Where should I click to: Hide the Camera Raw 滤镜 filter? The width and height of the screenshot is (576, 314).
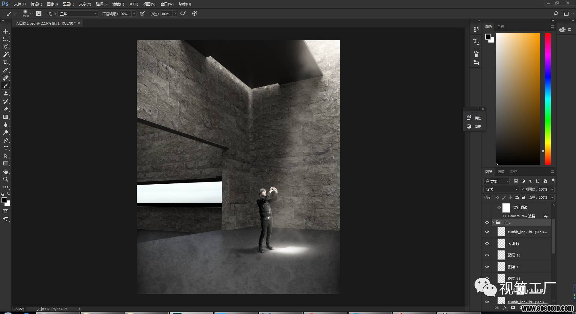(x=504, y=216)
